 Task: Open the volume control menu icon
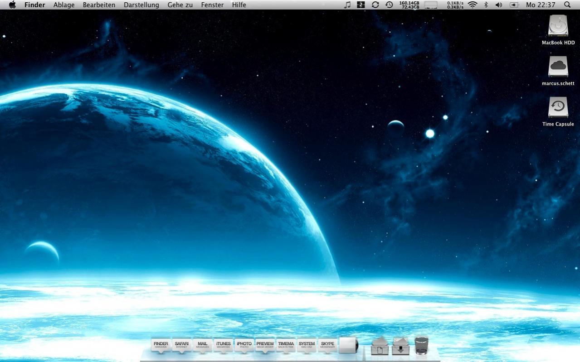click(x=499, y=5)
